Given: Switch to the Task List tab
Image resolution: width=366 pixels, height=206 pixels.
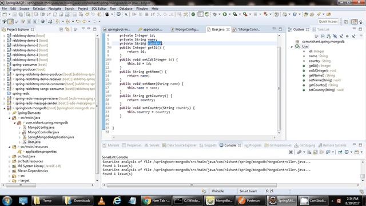Looking at the screenshot, I should pyautogui.click(x=321, y=29).
